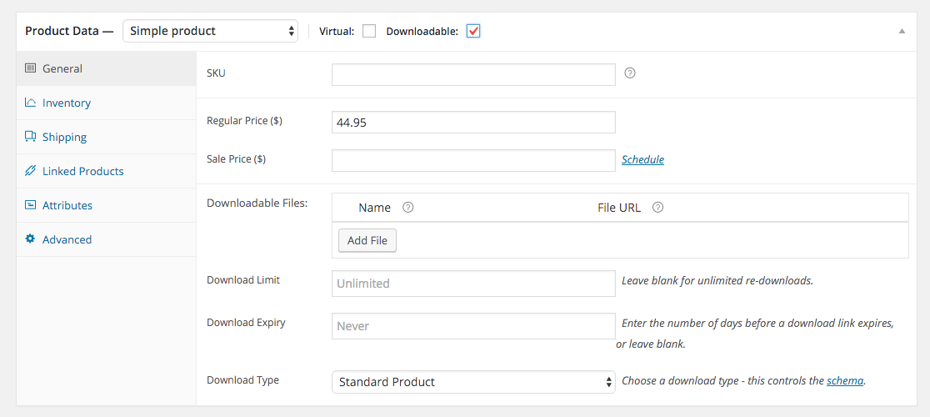This screenshot has width=930, height=417.
Task: Switch to the Shipping tab
Action: [x=106, y=137]
